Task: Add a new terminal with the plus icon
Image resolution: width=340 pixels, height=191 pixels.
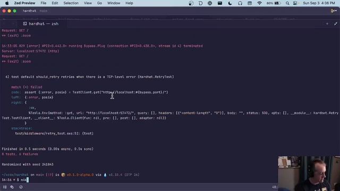Action: pos(327,24)
